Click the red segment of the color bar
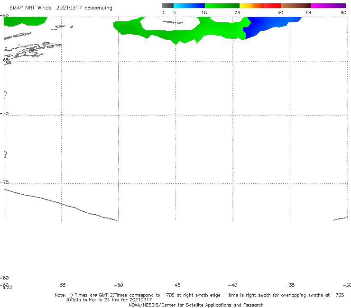This screenshot has width=351, height=308. tap(272, 6)
